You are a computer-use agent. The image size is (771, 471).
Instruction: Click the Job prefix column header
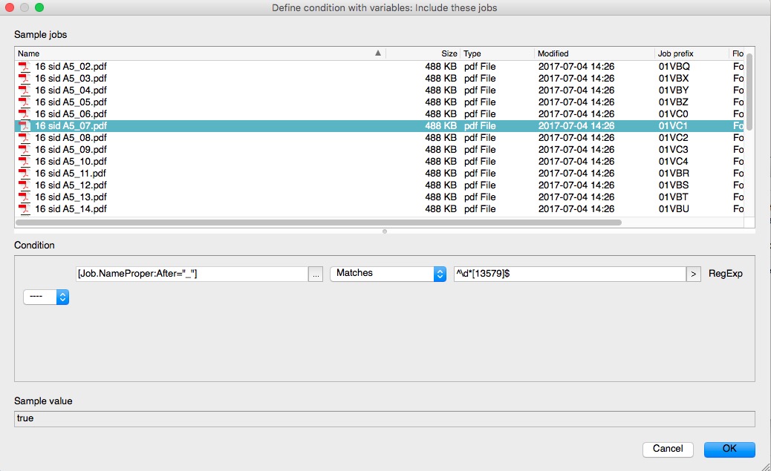691,53
